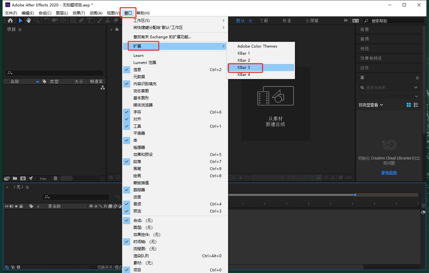
Task: Open the 项目 panel menu
Action: click(20, 30)
